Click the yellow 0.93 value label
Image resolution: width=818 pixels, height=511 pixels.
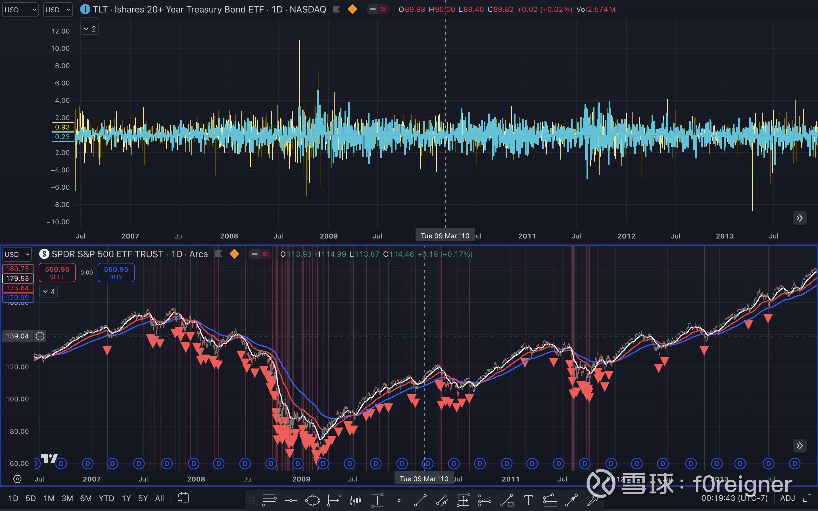[62, 127]
